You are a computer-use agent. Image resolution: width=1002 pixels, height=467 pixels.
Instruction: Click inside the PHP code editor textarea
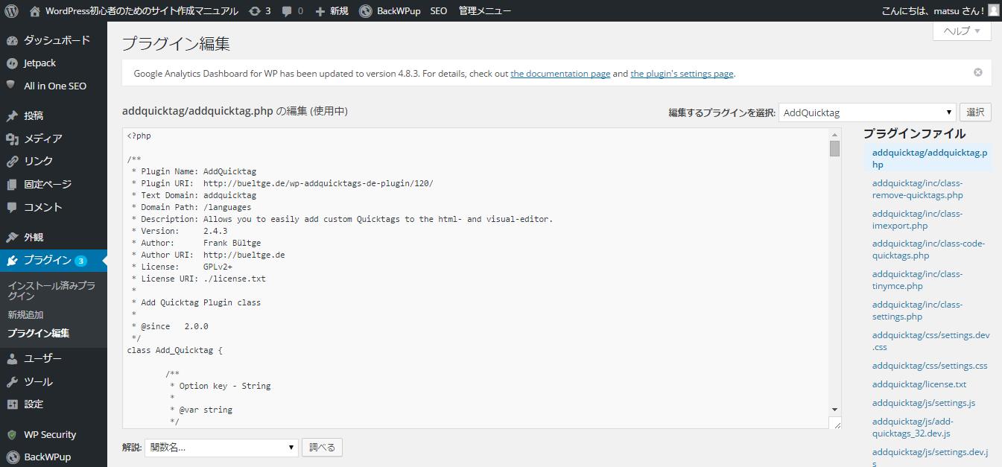point(475,278)
